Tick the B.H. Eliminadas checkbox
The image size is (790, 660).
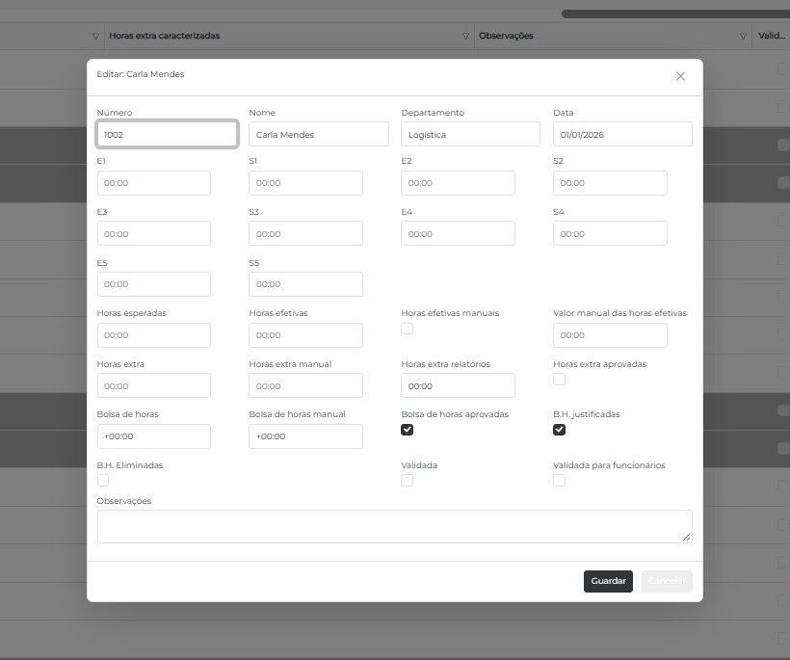pos(103,480)
